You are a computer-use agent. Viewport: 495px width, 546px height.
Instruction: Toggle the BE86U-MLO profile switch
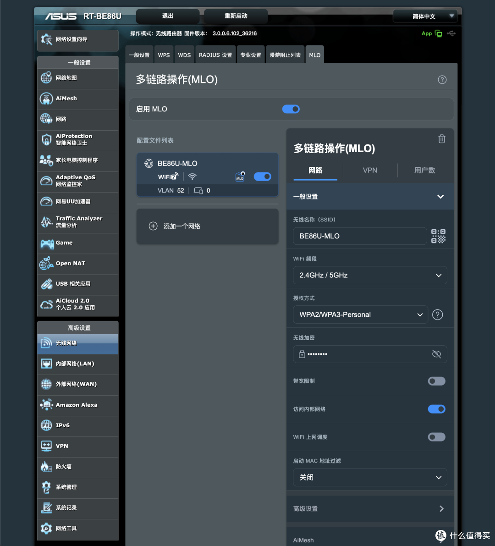(x=263, y=176)
